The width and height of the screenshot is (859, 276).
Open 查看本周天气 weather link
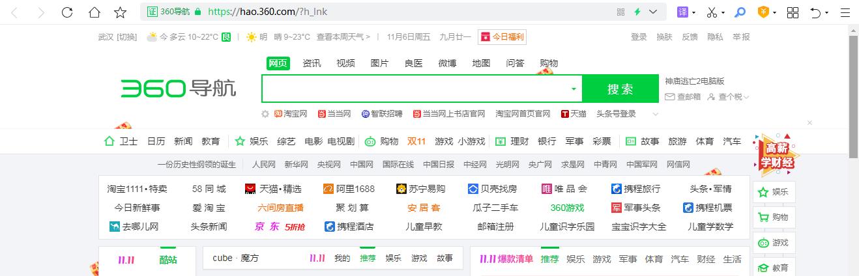click(343, 37)
